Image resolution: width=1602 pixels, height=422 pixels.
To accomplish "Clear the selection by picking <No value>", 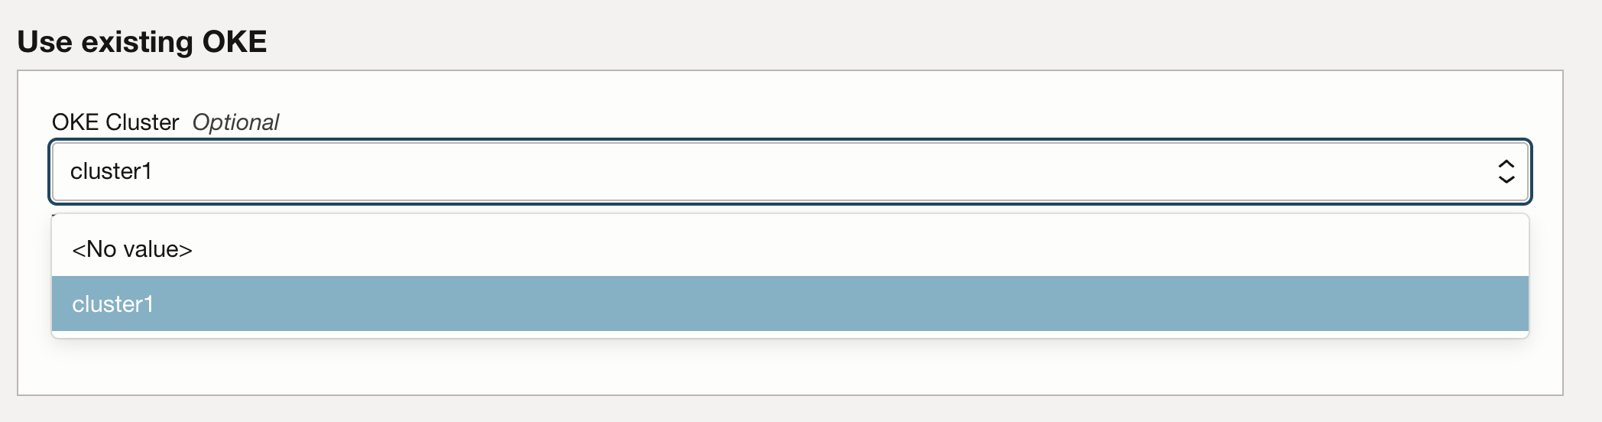I will pos(132,249).
